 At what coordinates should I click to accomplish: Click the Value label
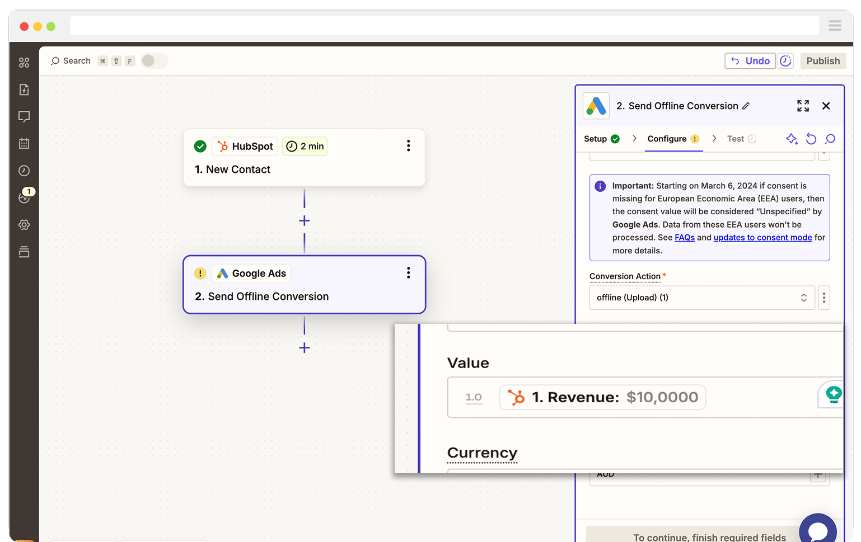click(x=468, y=363)
